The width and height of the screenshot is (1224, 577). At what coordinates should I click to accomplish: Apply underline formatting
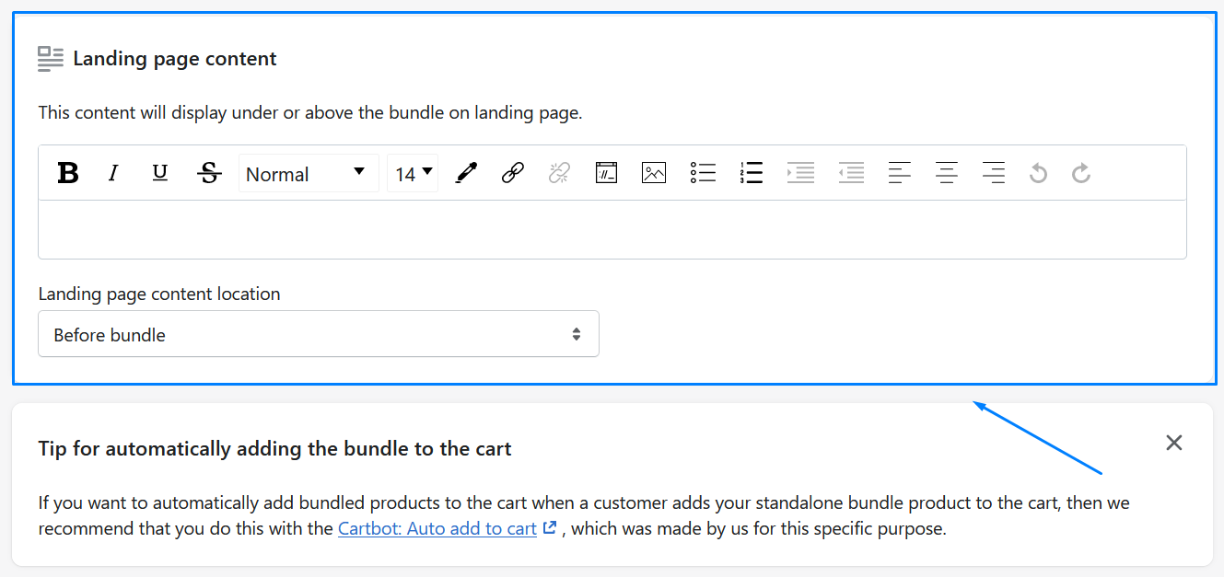click(x=160, y=173)
